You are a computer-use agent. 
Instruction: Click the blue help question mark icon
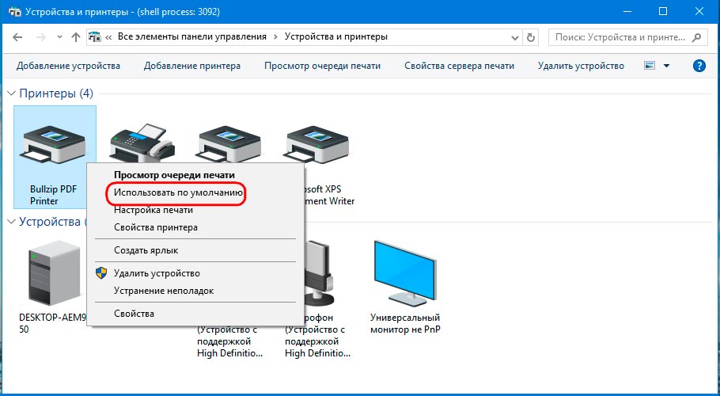tap(699, 66)
